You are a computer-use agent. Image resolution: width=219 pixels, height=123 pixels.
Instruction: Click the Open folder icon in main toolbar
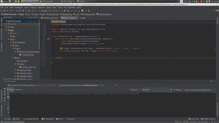point(1,11)
